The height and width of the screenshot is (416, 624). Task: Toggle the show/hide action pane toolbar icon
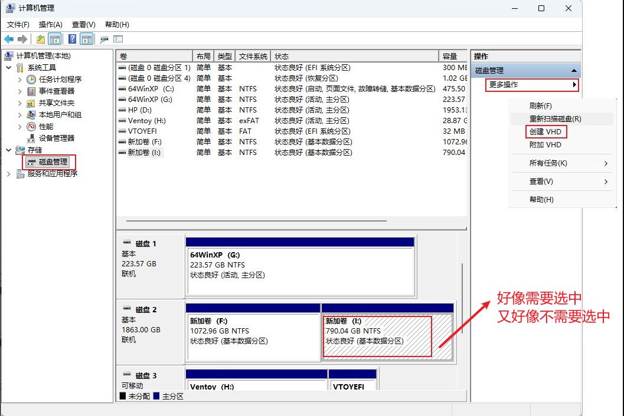pos(86,39)
